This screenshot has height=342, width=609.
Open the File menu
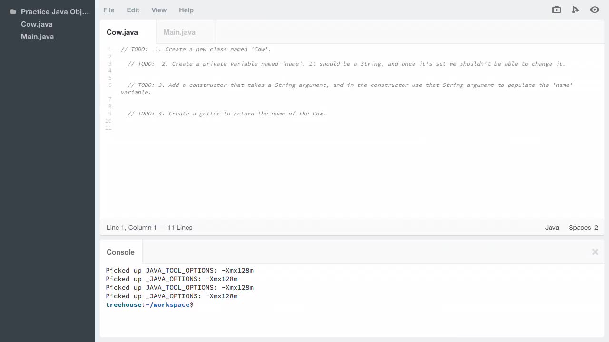point(108,10)
